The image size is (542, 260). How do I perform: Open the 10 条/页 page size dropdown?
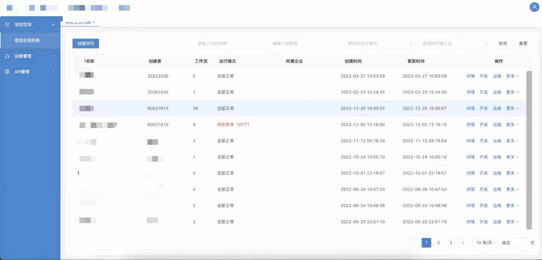[x=485, y=243]
